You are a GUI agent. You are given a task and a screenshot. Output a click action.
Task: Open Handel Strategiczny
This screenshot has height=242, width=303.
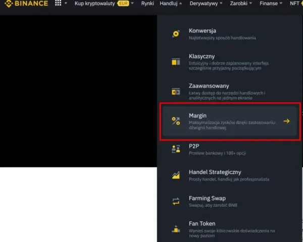tap(230, 175)
